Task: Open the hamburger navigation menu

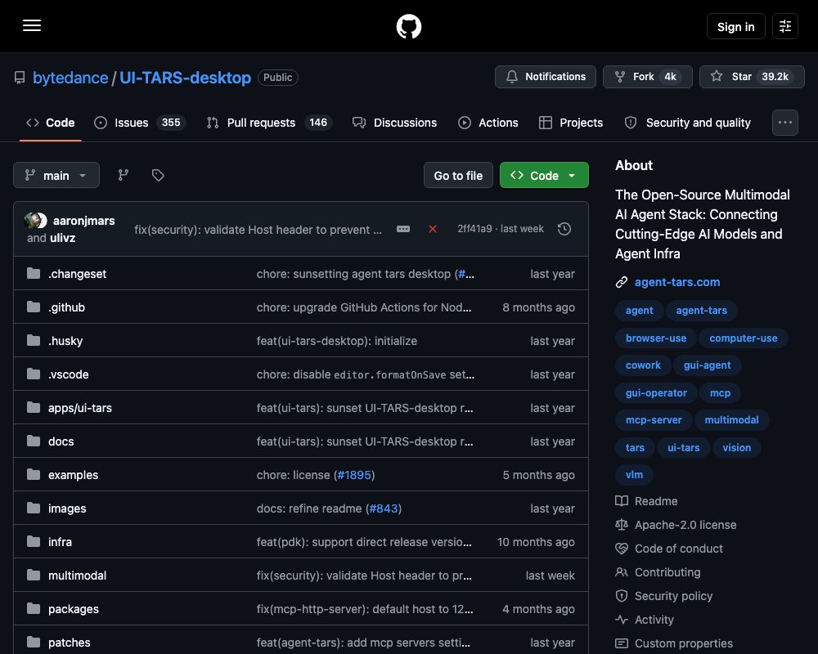Action: (x=32, y=25)
